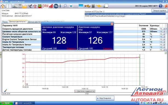
Task: Toggle the left side panel collapse handle
Action: click(x=1, y=55)
